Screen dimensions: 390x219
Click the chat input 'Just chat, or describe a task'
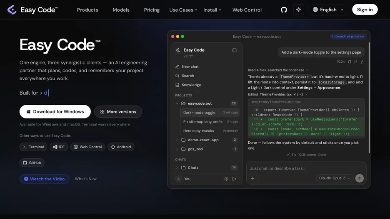306,168
